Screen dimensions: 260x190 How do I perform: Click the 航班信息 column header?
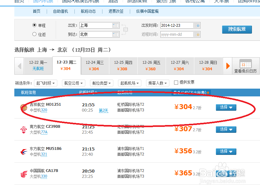[28, 92]
